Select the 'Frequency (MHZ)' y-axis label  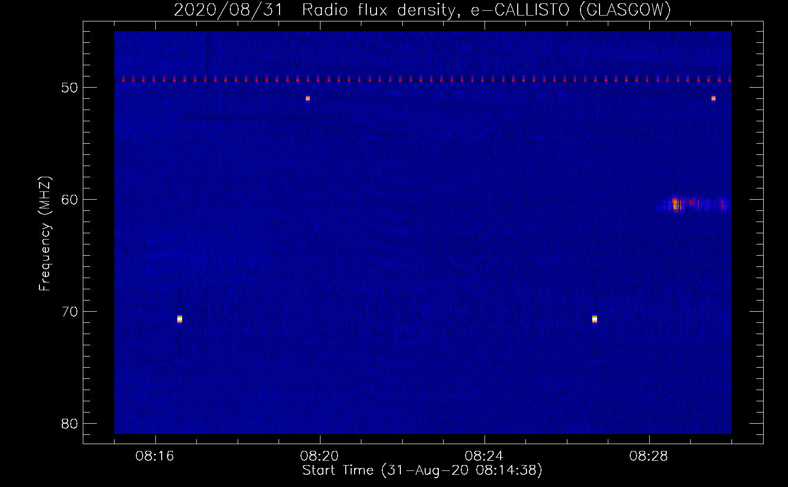click(x=44, y=234)
